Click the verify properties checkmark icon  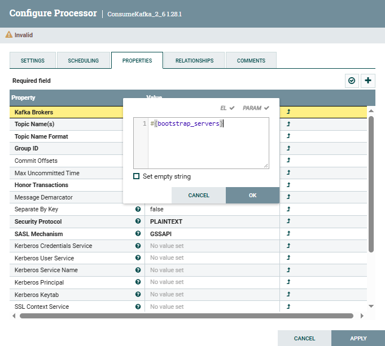point(352,81)
